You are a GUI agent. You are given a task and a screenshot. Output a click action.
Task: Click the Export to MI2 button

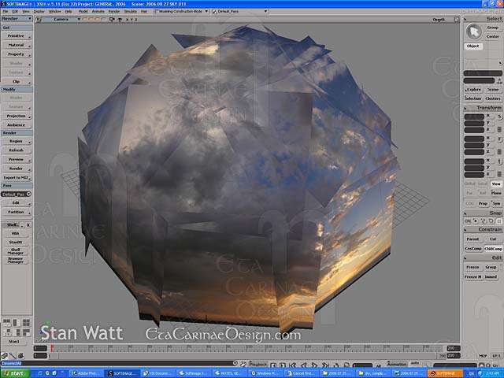16,177
